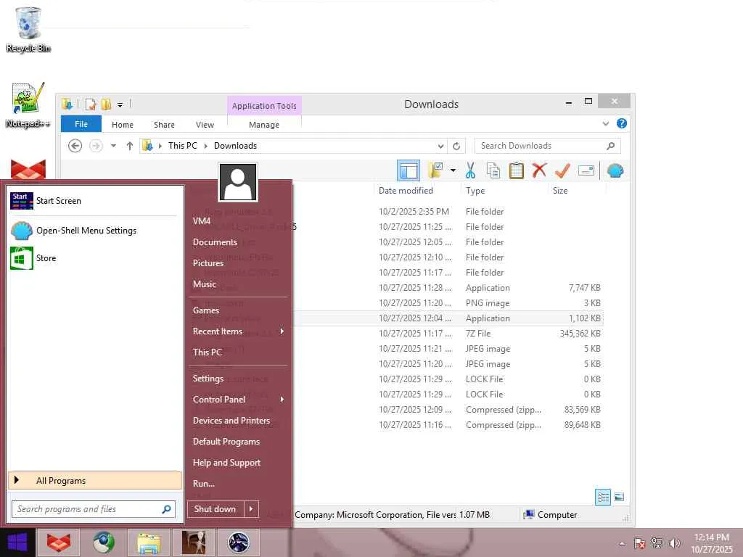Click the red X Delete icon

[x=539, y=170]
